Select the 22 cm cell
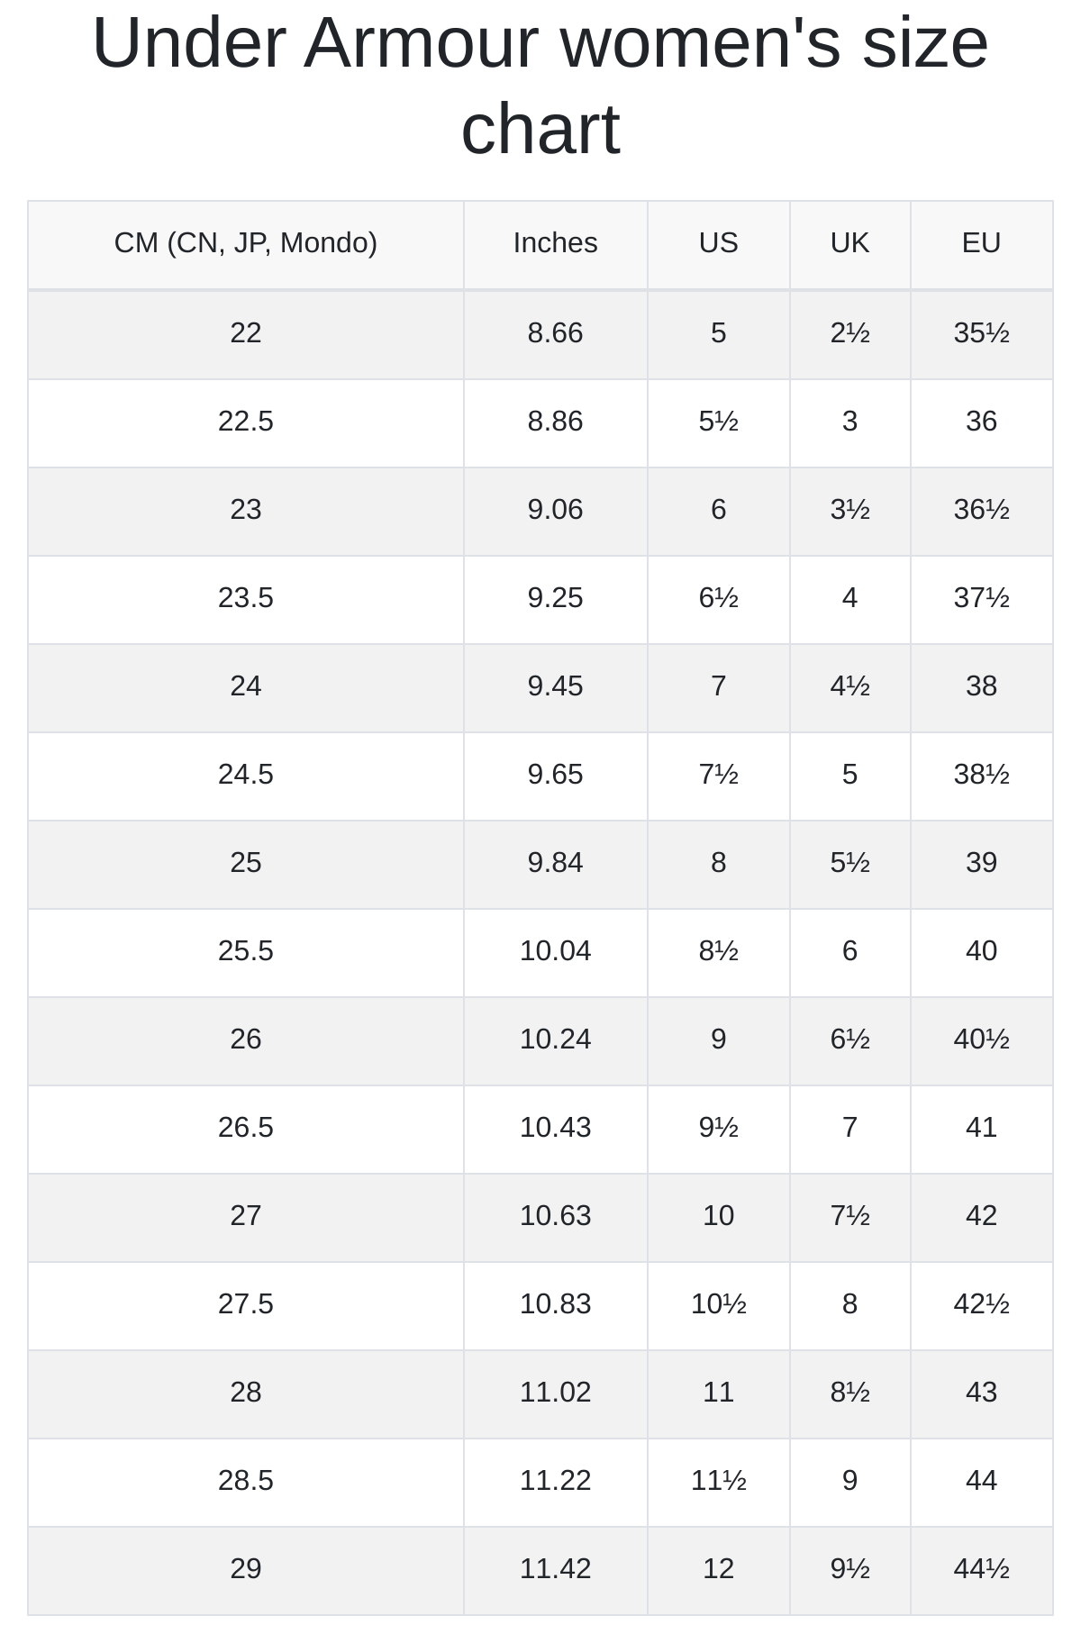 (x=246, y=334)
